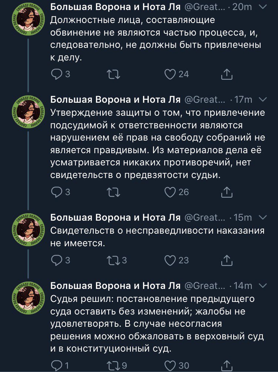Viewport: 278px width, 372px height.
Task: Reply to the 20m tweet
Action: [x=57, y=75]
